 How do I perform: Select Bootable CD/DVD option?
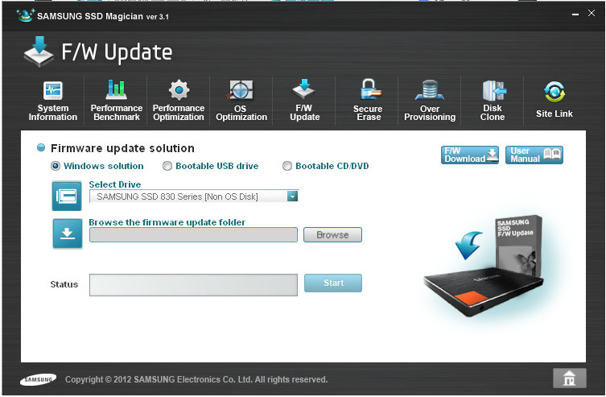[287, 166]
